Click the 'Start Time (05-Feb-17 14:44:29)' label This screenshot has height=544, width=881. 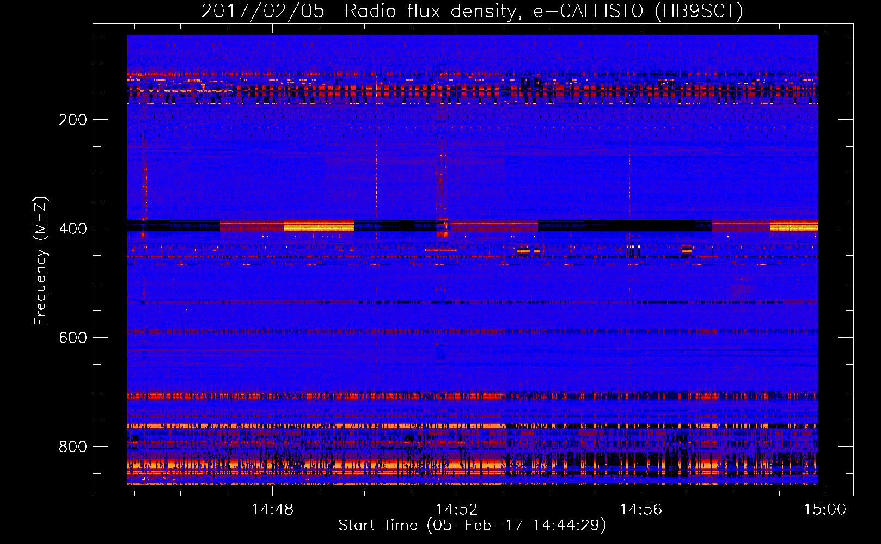[472, 526]
